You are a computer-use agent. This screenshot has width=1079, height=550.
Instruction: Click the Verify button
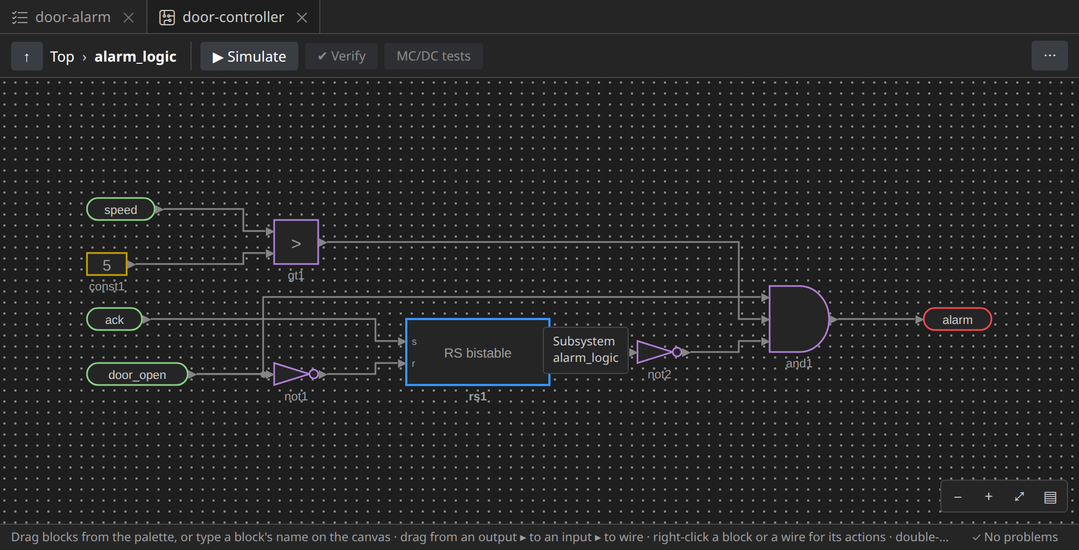pos(341,56)
